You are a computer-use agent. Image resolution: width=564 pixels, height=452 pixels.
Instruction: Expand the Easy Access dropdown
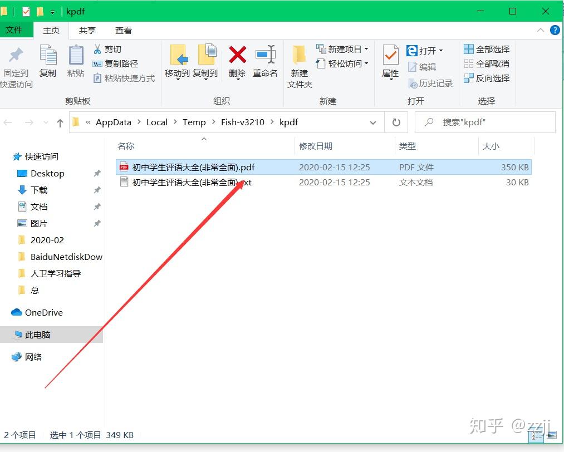[366, 63]
